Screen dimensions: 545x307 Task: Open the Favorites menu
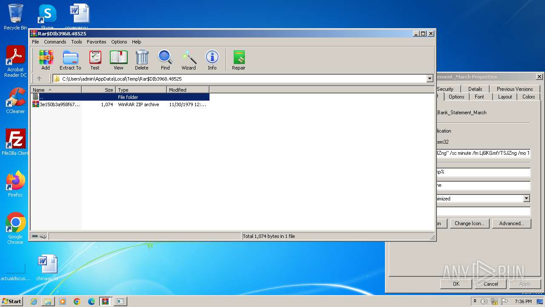coord(97,42)
